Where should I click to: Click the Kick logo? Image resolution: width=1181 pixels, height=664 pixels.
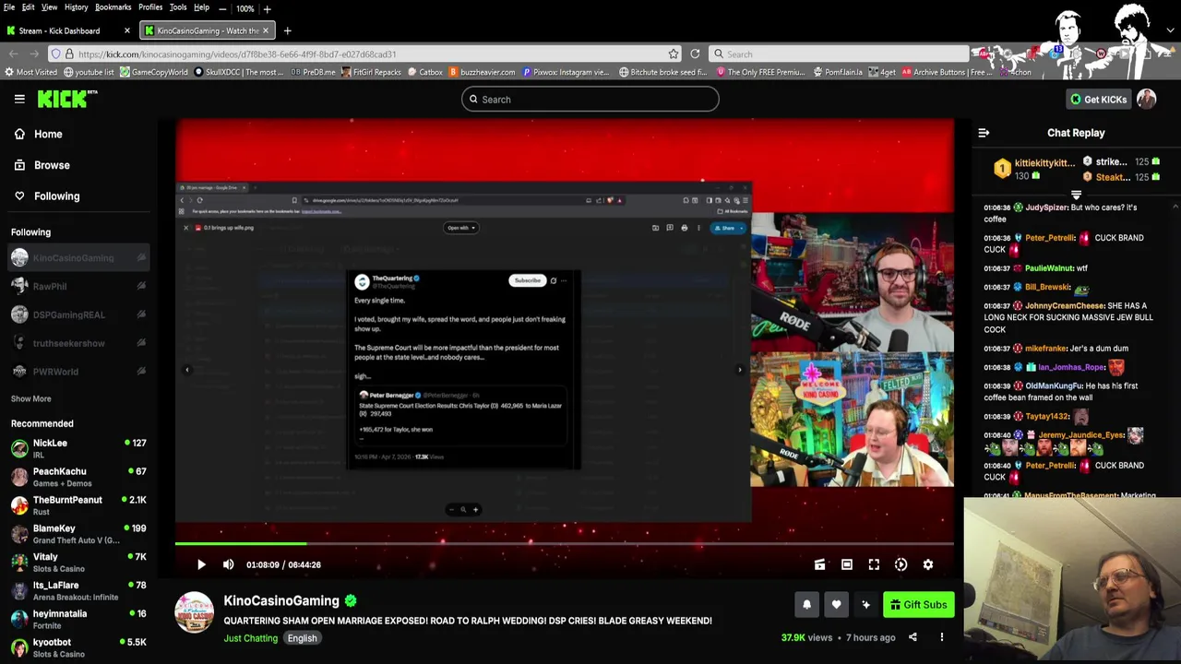click(66, 99)
